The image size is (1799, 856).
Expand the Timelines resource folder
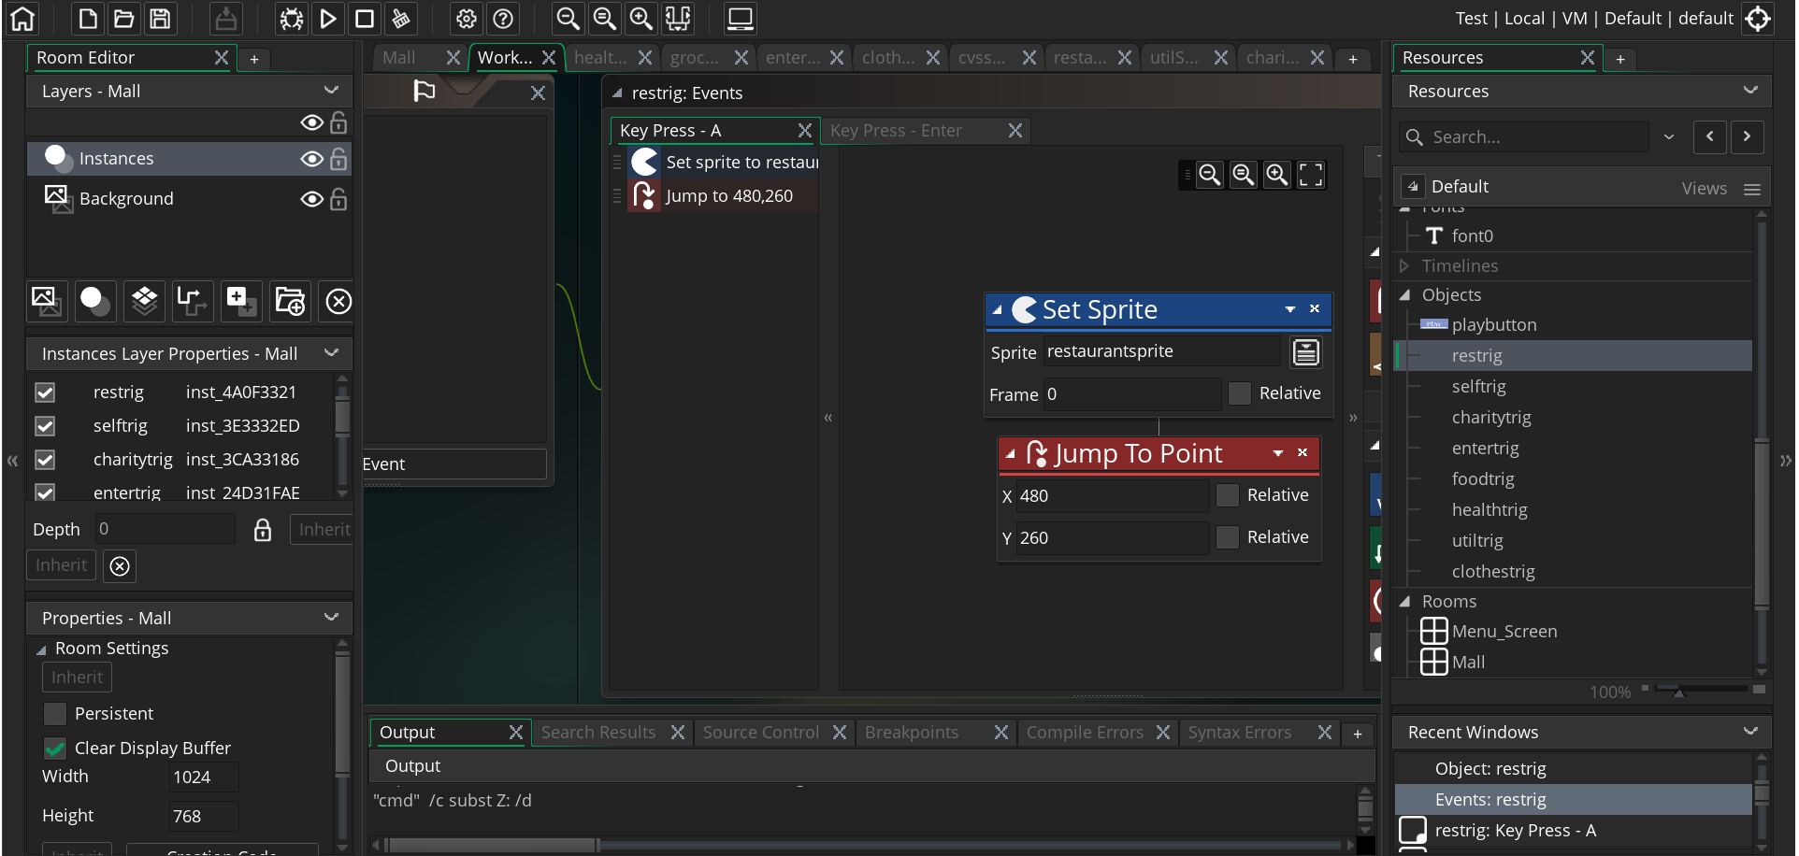[1404, 266]
